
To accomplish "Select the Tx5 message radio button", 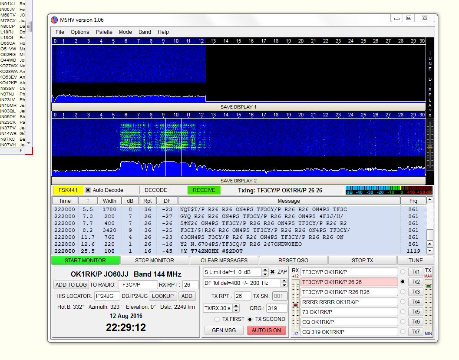I will click(403, 311).
